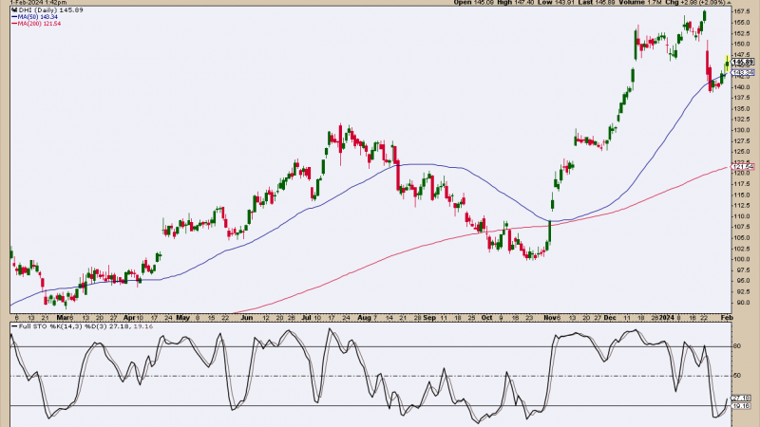Select the blue MA(50) 143.34 legend entry
The height and width of the screenshot is (427, 760).
(34, 17)
